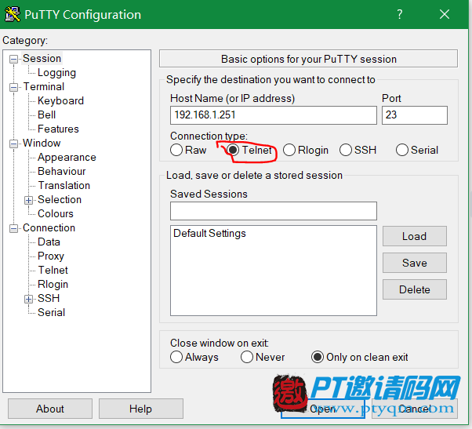Close the PuTTY Configuration window
The image size is (472, 429).
tap(445, 14)
